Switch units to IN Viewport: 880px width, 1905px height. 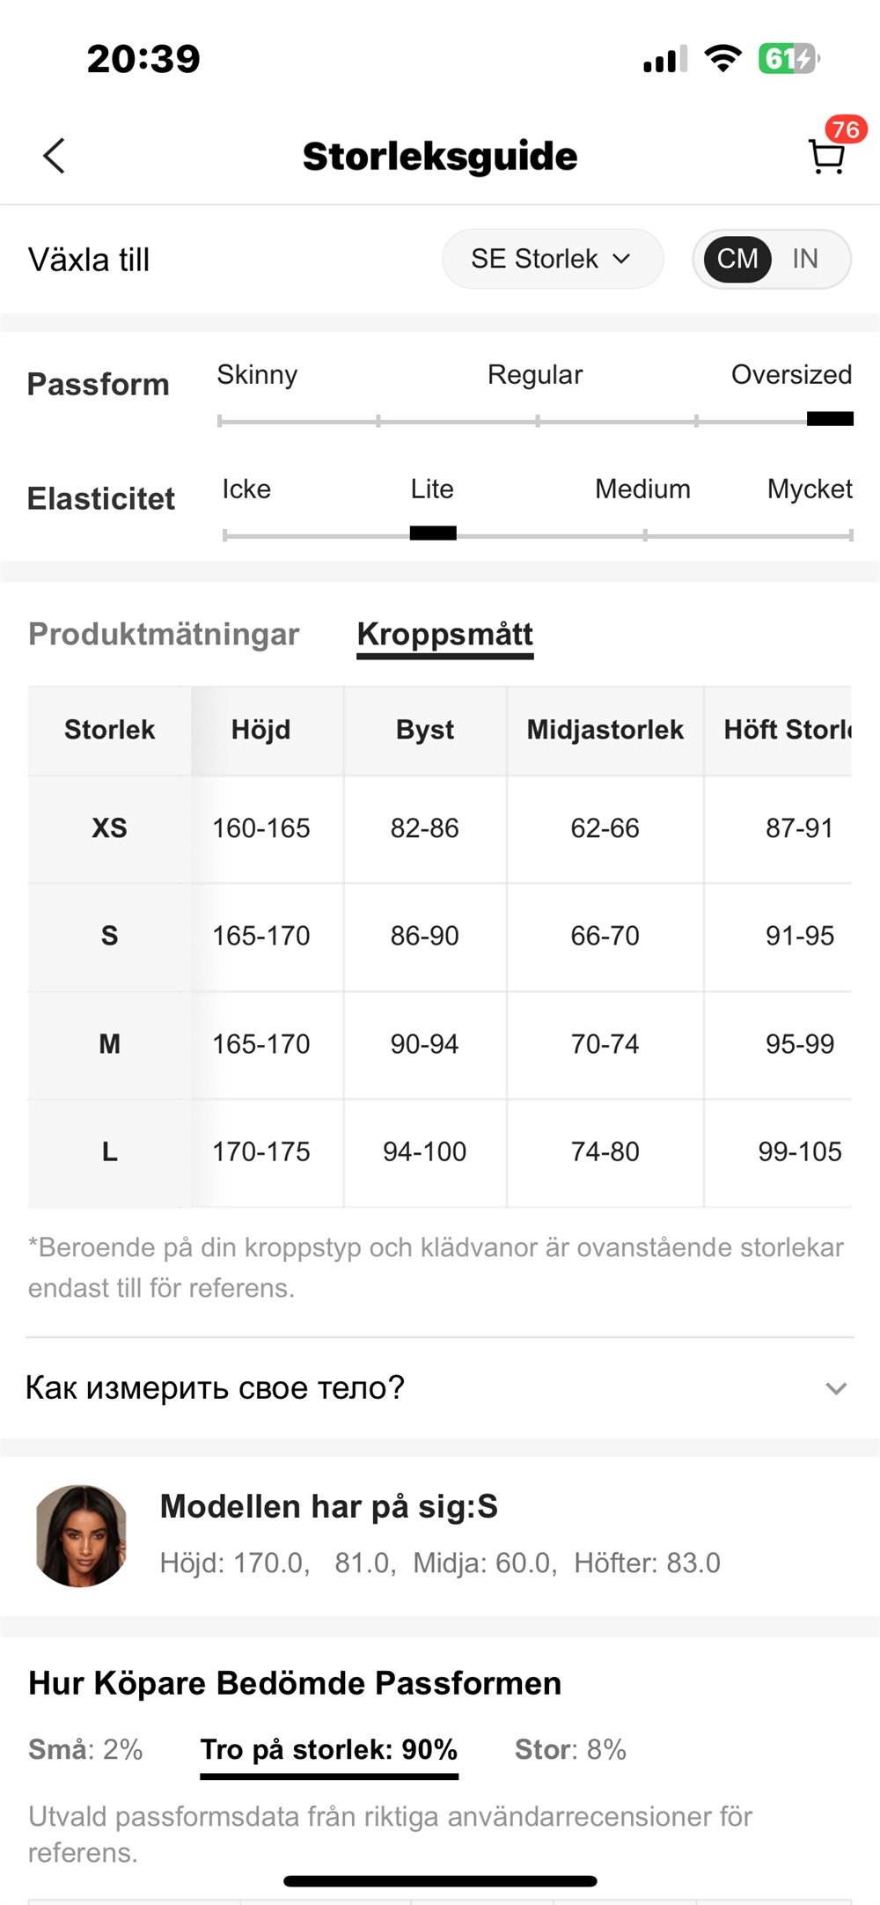pos(805,259)
